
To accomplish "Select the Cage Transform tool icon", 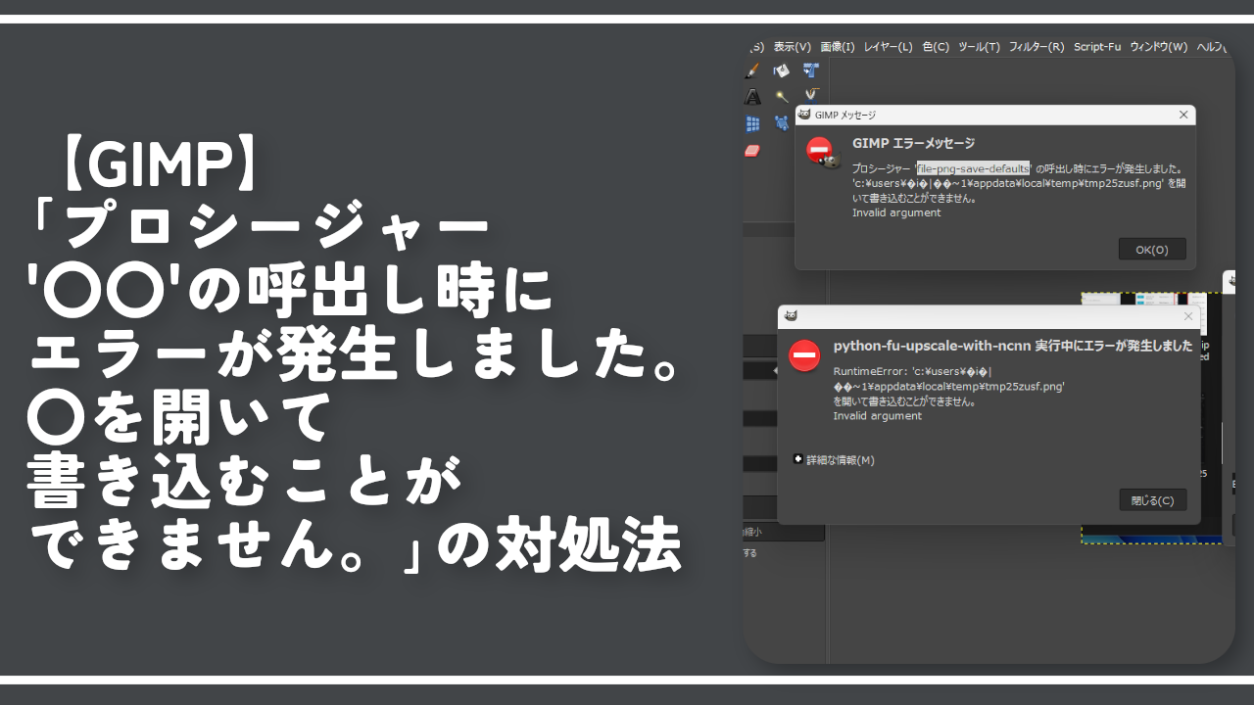I will pyautogui.click(x=782, y=123).
